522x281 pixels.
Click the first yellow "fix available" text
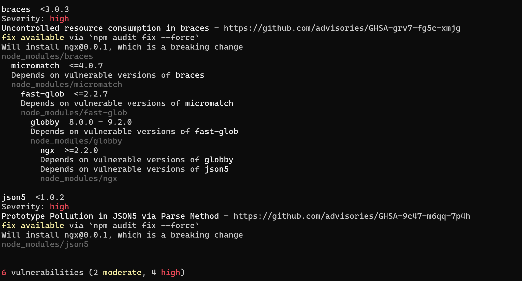coord(33,38)
